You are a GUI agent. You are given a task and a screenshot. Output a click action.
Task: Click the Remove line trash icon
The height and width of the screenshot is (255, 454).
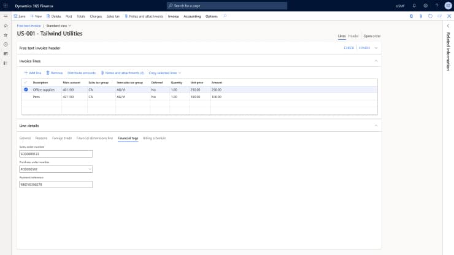coord(48,73)
